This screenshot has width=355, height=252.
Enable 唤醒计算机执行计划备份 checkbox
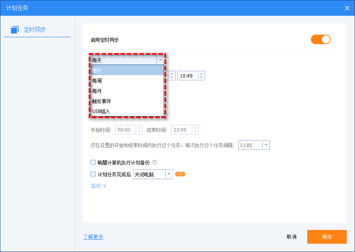[93, 162]
